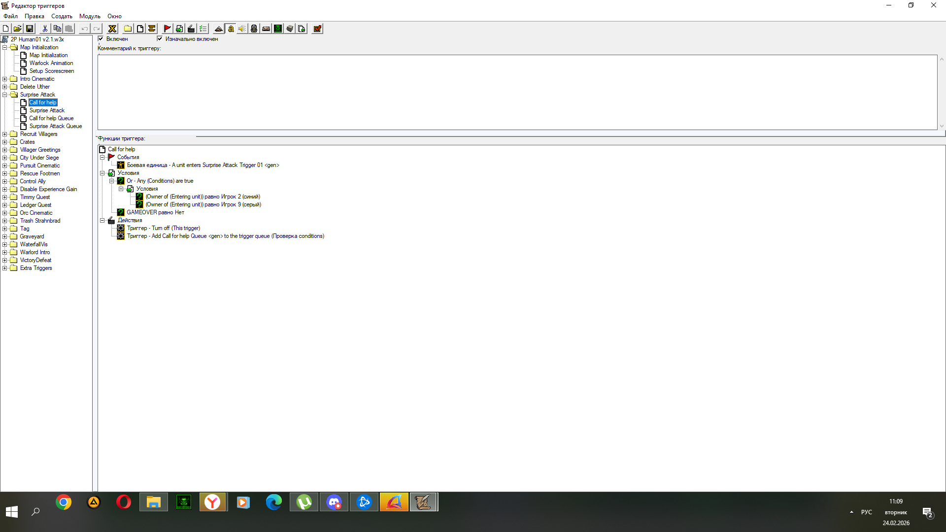Collapse the Surprise Attack folder
The image size is (946, 532).
pos(5,95)
